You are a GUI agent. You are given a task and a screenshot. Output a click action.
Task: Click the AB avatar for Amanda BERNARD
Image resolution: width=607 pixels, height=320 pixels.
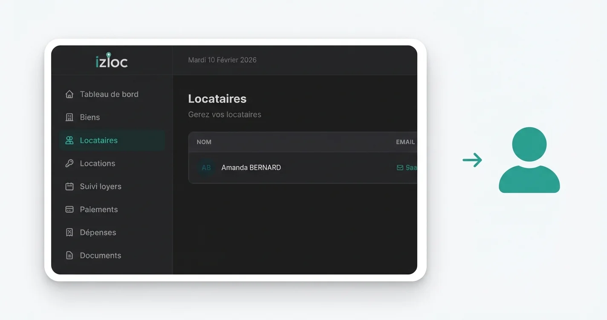coord(206,168)
